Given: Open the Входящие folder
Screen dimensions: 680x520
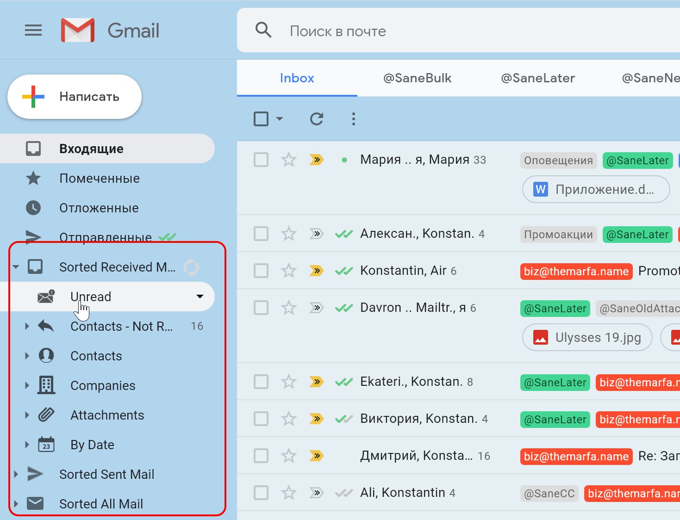Looking at the screenshot, I should coord(107,149).
